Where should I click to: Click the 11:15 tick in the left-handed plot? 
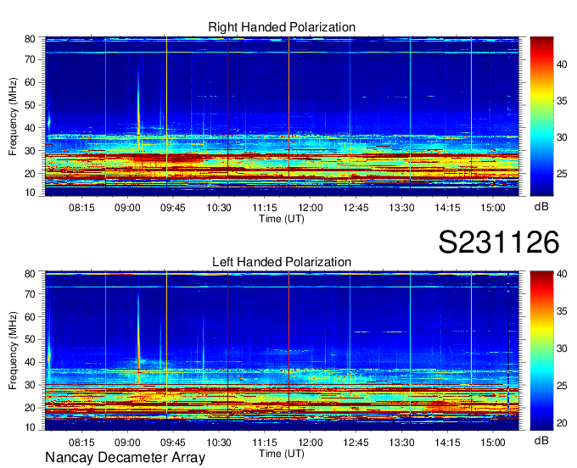pyautogui.click(x=265, y=443)
